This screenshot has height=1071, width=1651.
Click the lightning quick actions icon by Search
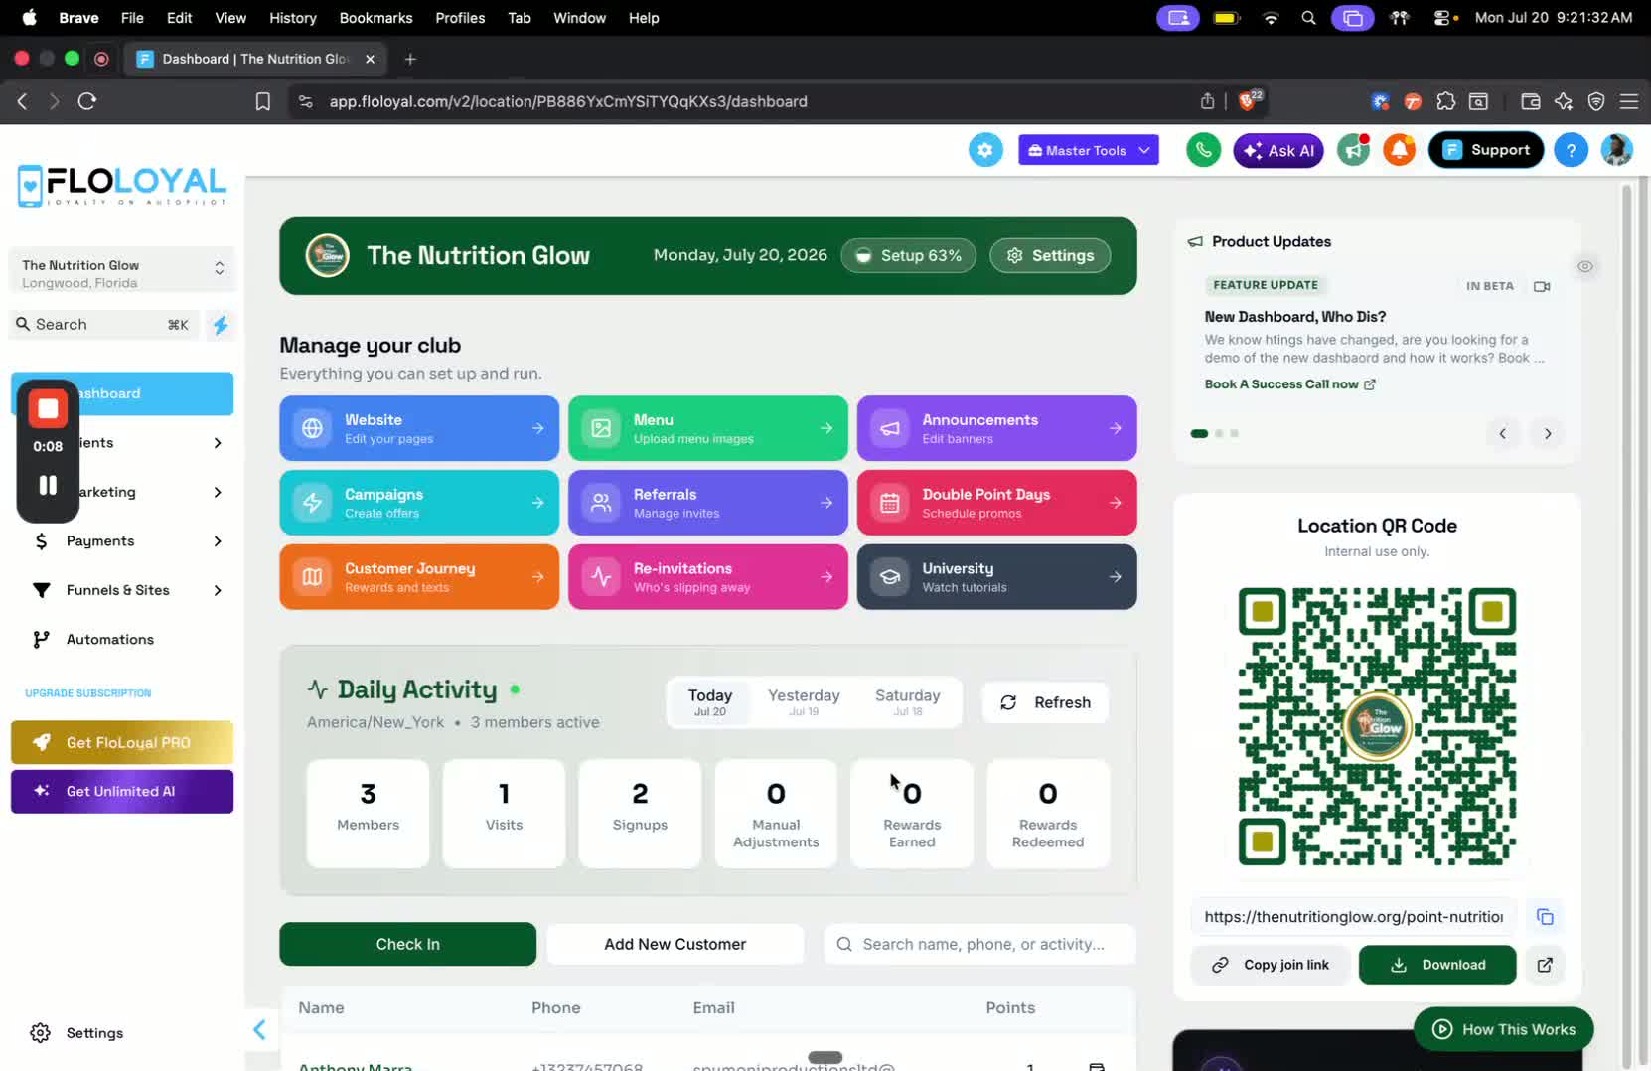(221, 325)
